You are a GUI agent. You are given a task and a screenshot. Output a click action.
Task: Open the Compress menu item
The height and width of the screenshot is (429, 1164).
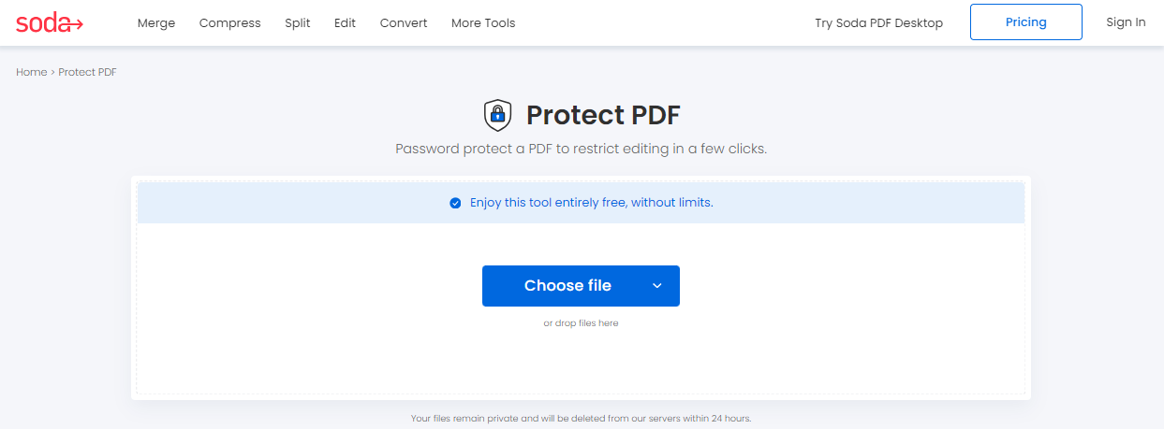tap(230, 22)
